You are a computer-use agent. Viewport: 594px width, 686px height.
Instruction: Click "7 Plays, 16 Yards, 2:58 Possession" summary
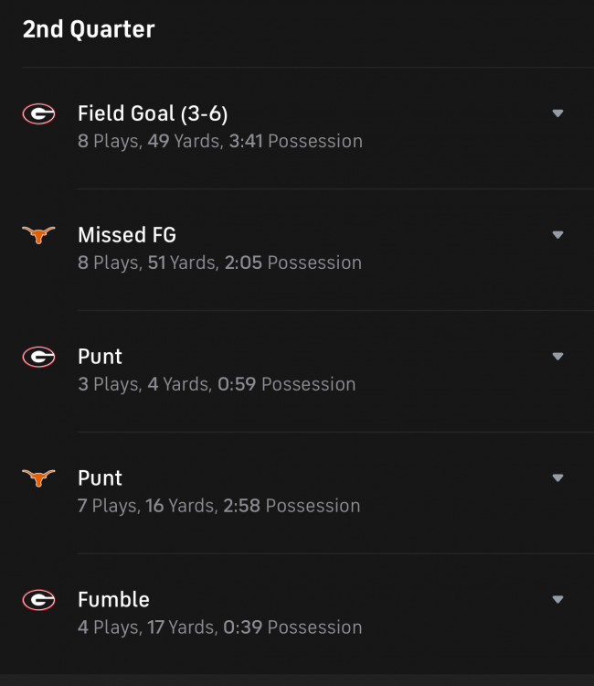218,506
